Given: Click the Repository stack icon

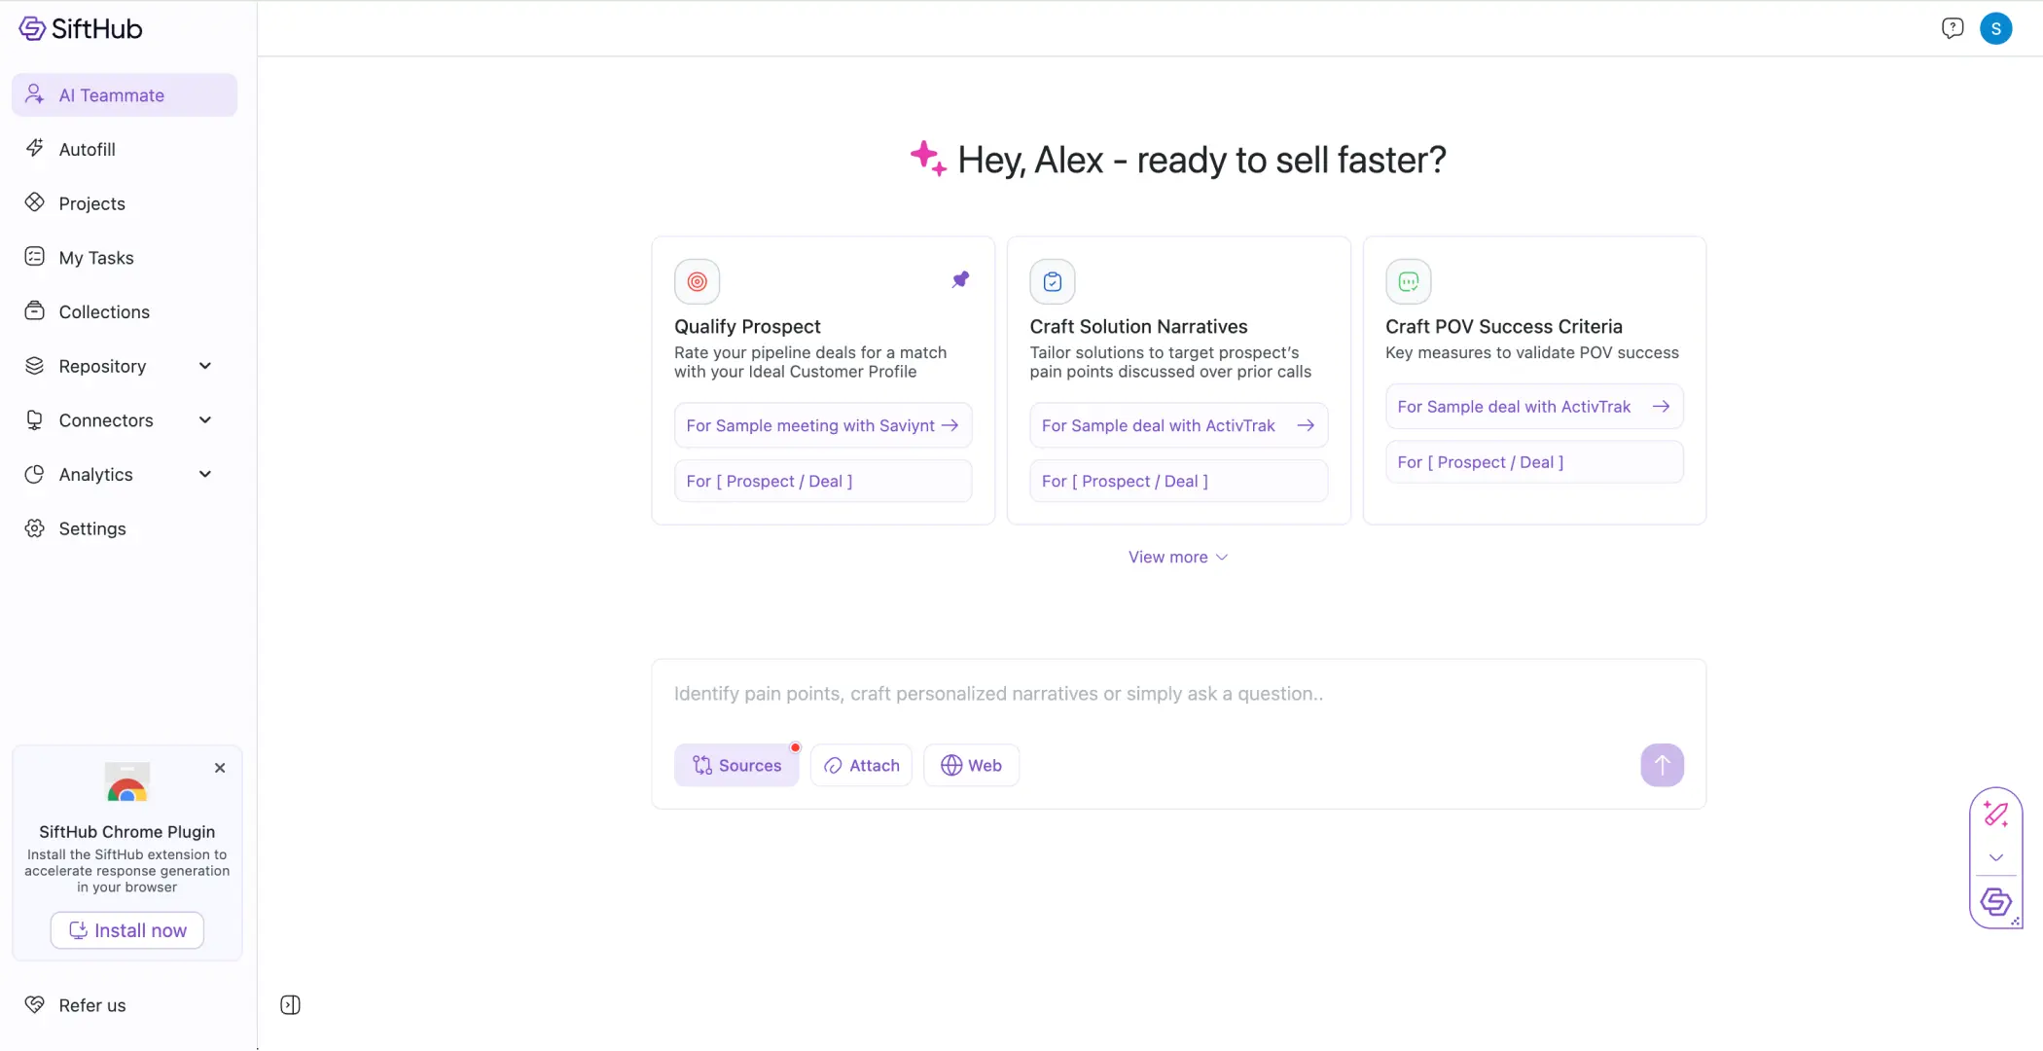Looking at the screenshot, I should (x=35, y=366).
